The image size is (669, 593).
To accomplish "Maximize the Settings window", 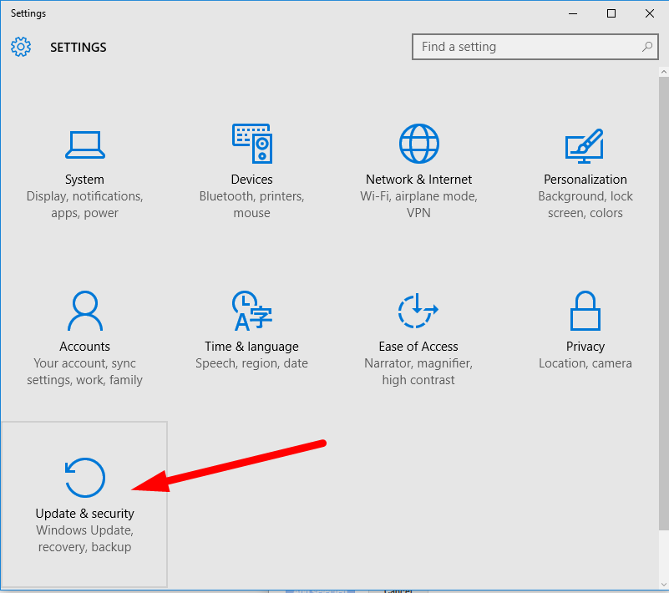I will (611, 13).
